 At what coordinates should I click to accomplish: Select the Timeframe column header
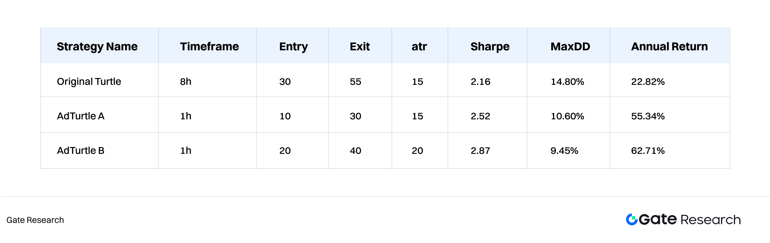tap(209, 46)
